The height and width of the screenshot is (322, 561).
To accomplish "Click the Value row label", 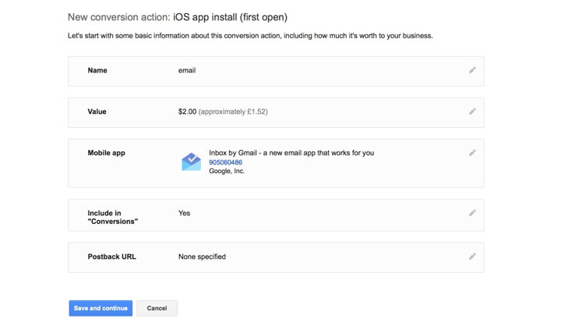I will click(x=97, y=111).
